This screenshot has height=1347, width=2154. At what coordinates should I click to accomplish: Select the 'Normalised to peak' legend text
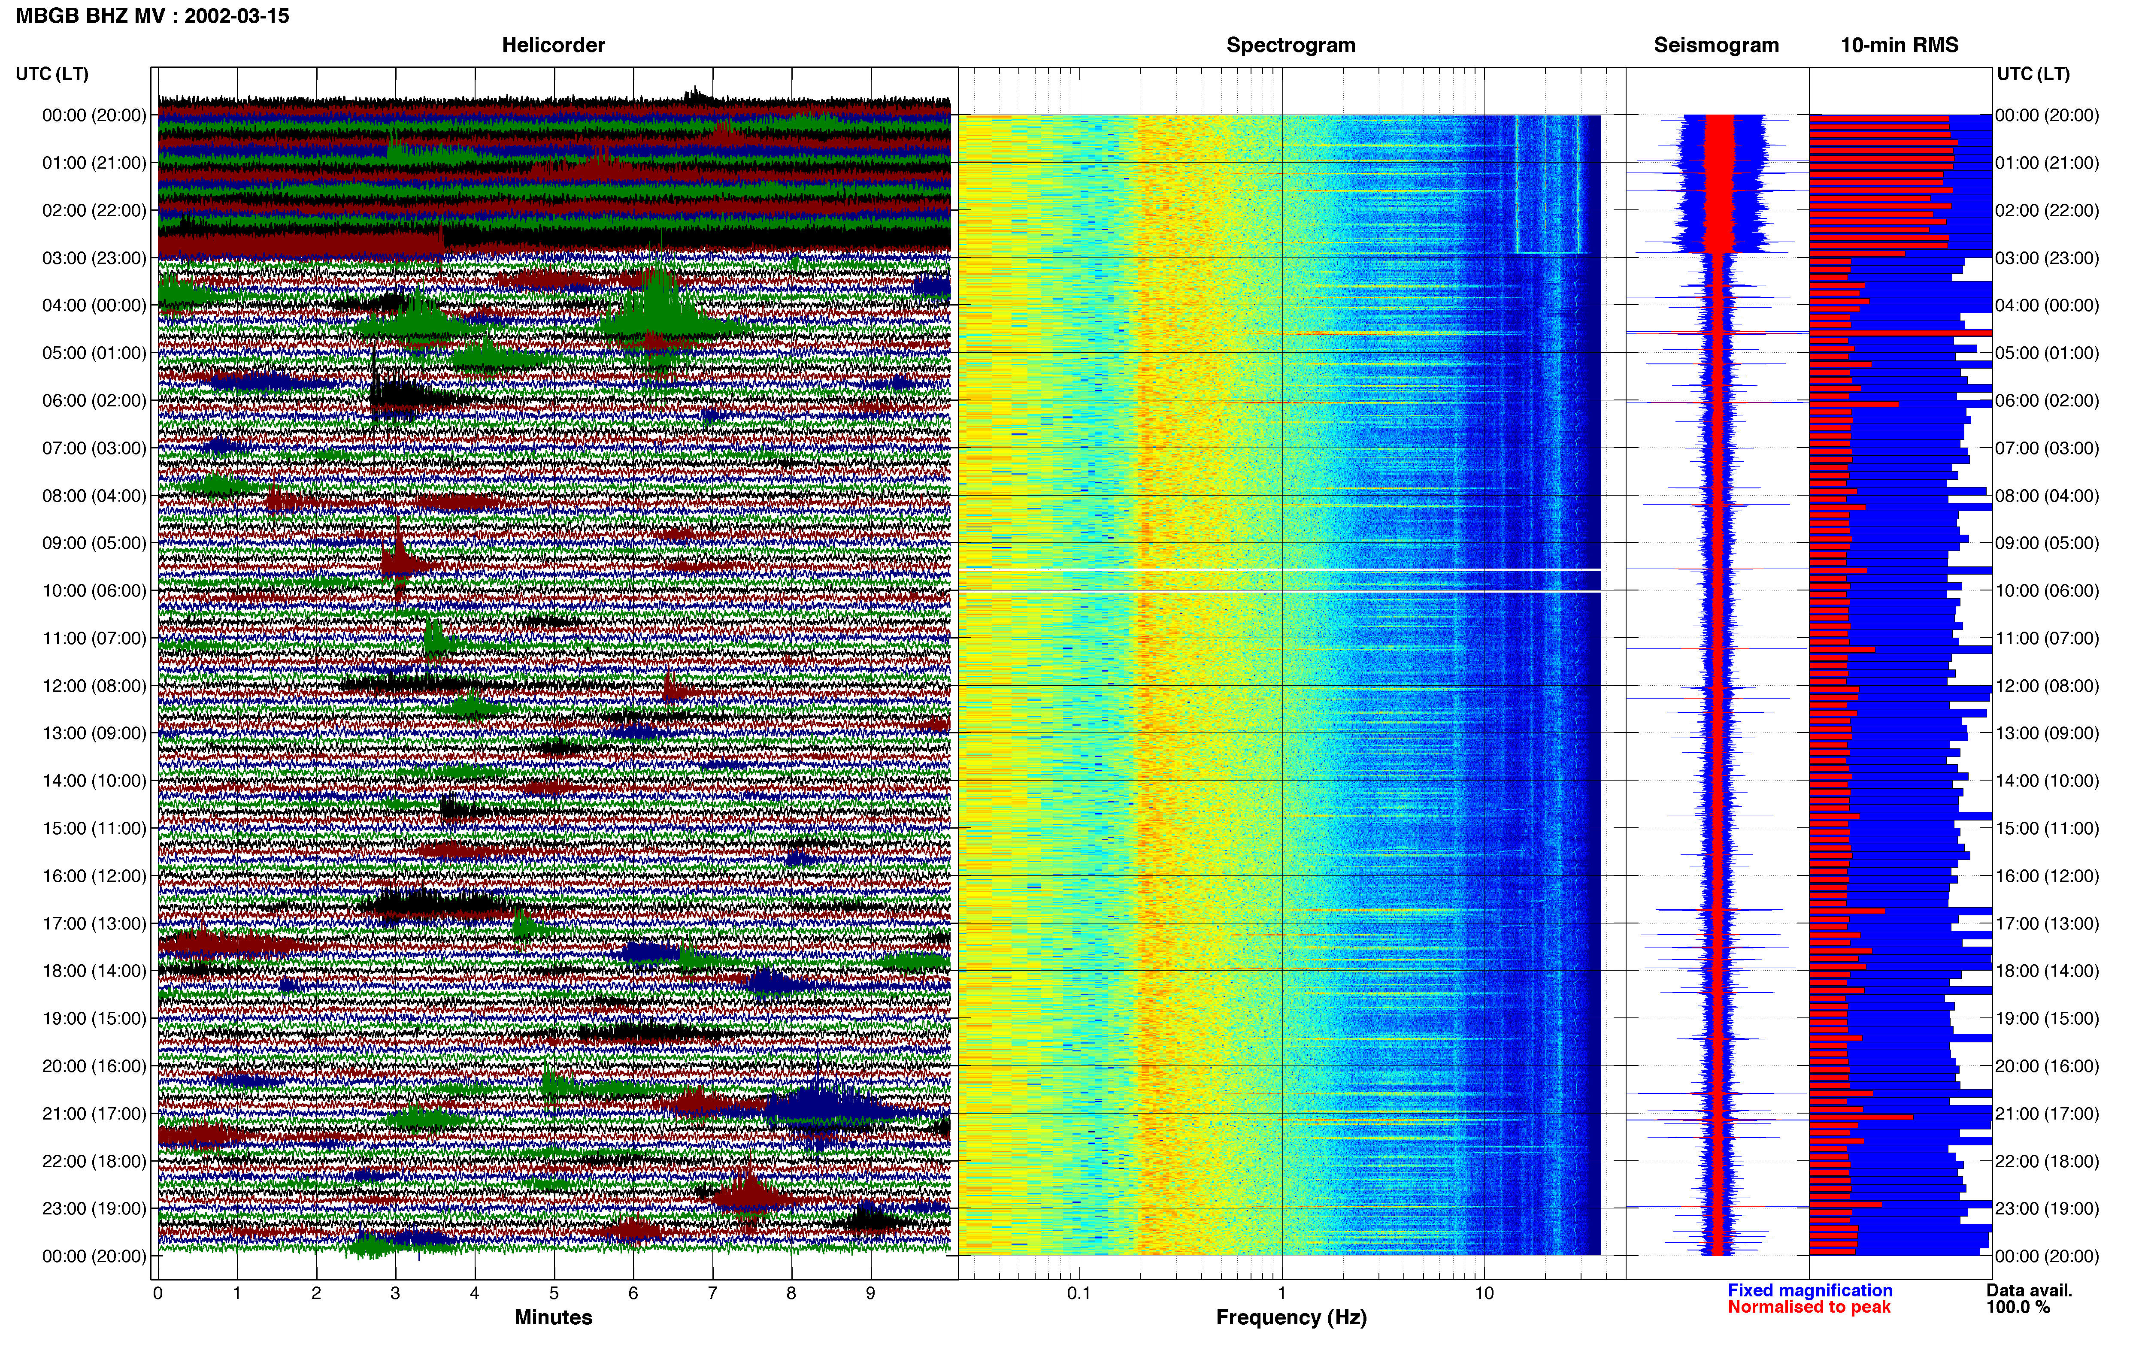[1809, 1307]
